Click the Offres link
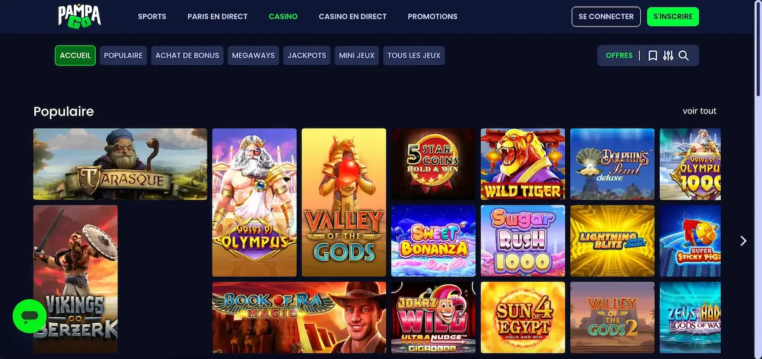 coord(619,56)
